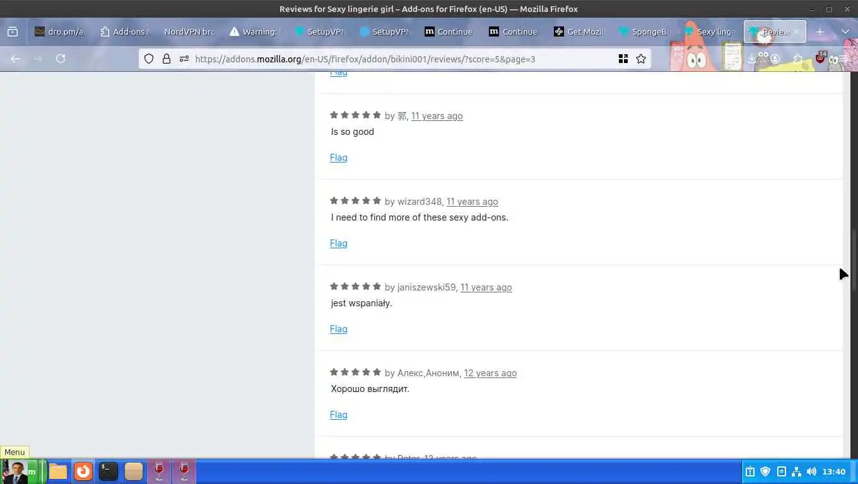
Task: Open the beige archive cabinet taskbar icon
Action: coord(134,471)
